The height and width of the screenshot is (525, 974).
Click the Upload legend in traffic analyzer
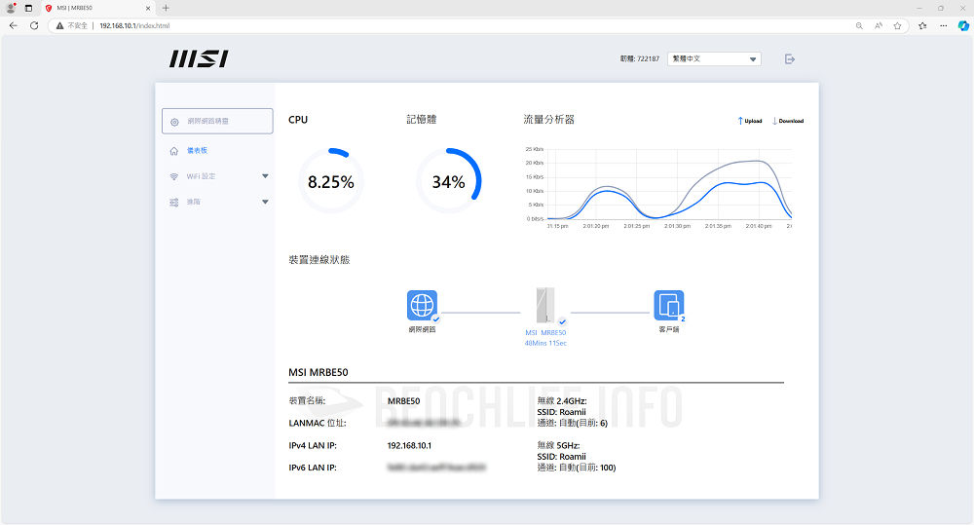click(x=750, y=121)
